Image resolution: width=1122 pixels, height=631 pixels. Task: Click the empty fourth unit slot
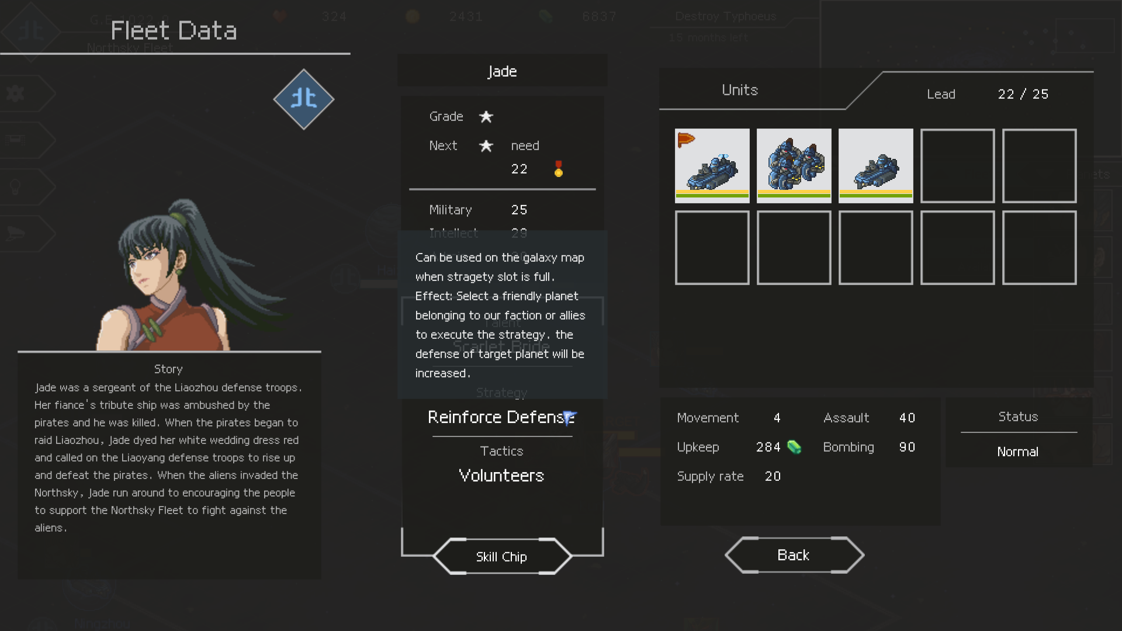pyautogui.click(x=957, y=165)
